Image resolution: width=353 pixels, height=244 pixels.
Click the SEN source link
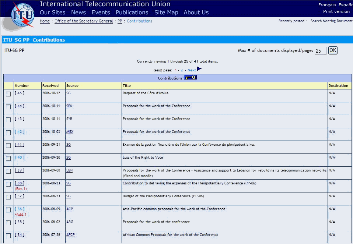tap(69, 106)
